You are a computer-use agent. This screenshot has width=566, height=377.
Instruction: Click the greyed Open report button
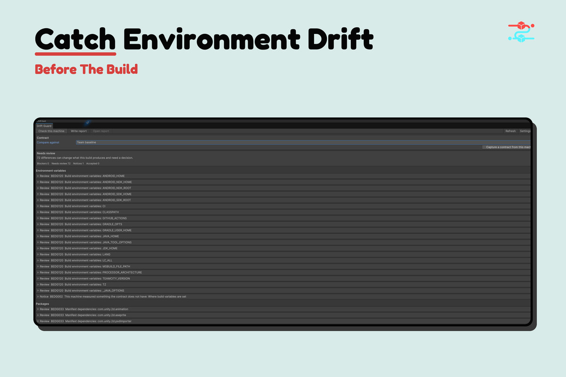click(101, 131)
